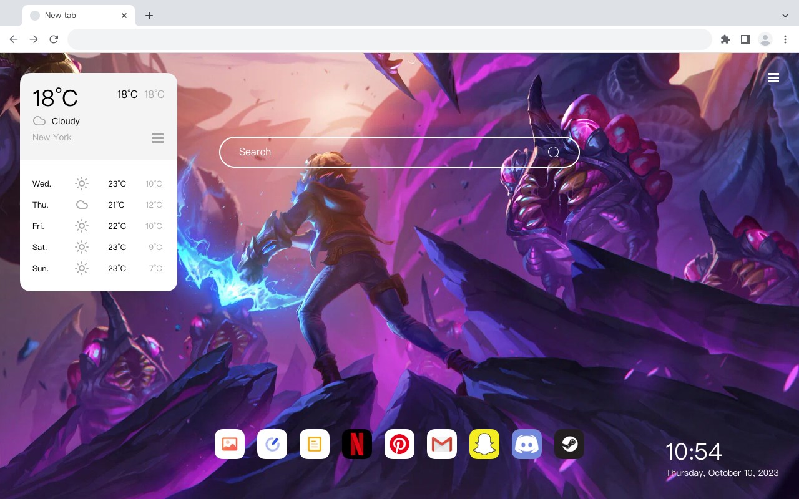Open the blue circular tasks shortcut icon
The height and width of the screenshot is (499, 799).
click(x=272, y=444)
